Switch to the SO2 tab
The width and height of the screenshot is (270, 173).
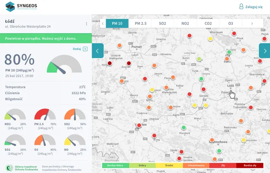(162, 24)
